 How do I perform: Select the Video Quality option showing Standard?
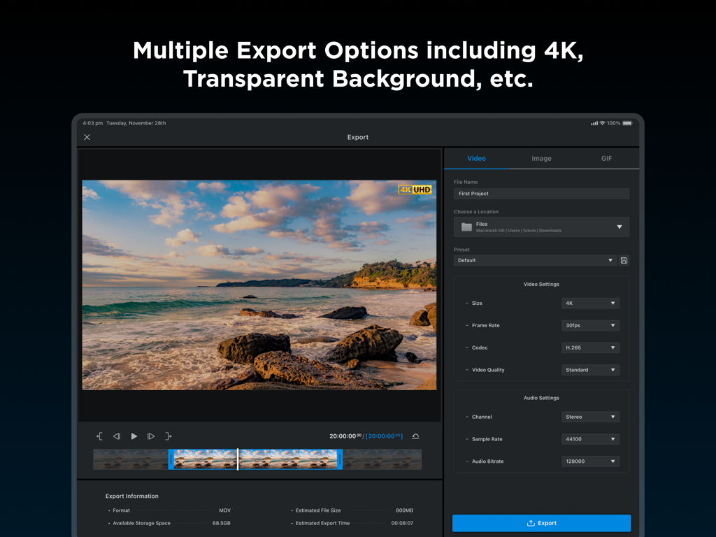click(x=590, y=369)
